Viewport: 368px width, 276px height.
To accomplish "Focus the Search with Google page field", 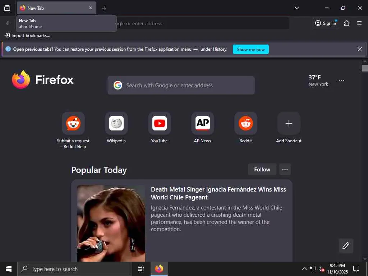I will click(181, 85).
